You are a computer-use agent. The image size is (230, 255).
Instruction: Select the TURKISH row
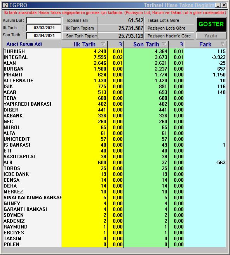tap(115, 51)
